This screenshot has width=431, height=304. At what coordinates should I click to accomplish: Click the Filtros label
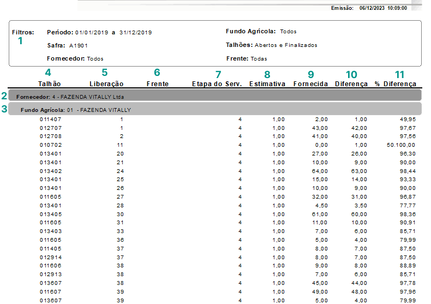point(23,32)
